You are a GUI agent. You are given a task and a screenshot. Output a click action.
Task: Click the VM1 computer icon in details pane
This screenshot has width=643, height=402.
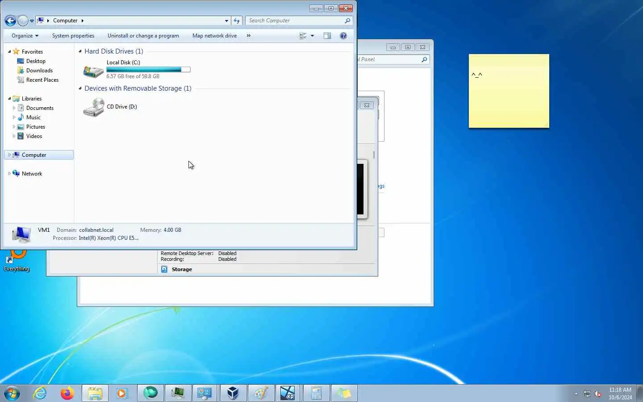coord(21,234)
